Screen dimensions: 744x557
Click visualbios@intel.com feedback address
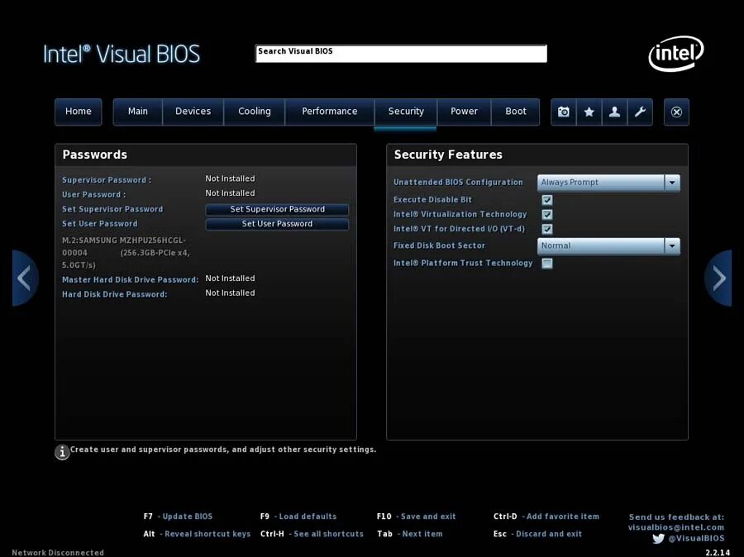676,527
